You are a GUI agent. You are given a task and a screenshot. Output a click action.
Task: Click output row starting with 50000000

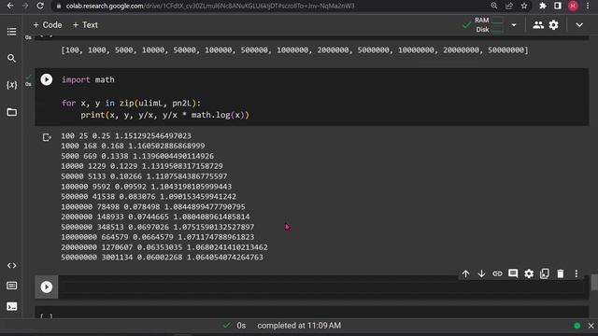pos(162,258)
